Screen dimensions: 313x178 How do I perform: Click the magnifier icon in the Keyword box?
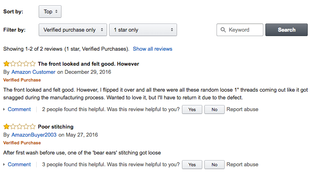click(x=223, y=30)
